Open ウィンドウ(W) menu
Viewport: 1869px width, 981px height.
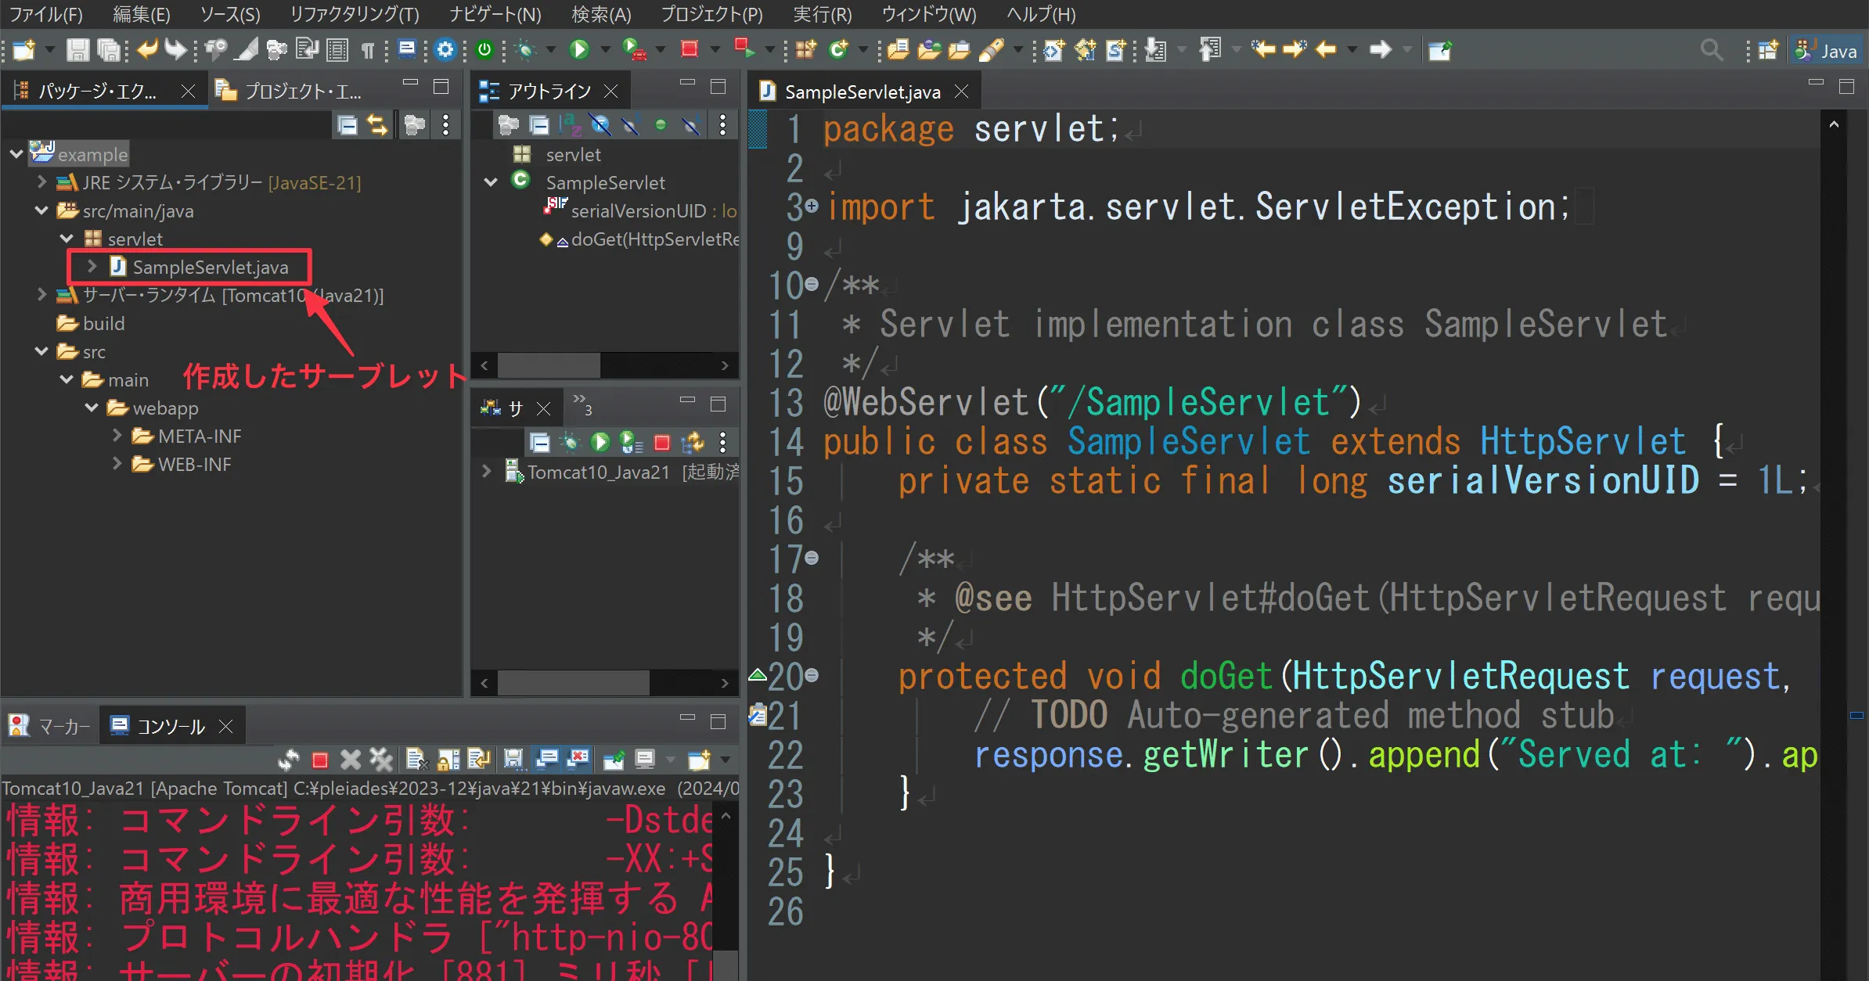(929, 14)
